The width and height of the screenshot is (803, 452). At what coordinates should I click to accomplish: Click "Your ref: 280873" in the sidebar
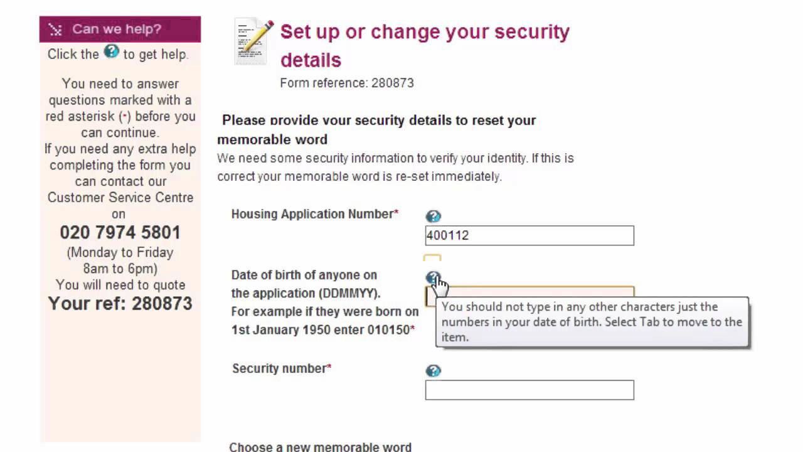(x=120, y=304)
